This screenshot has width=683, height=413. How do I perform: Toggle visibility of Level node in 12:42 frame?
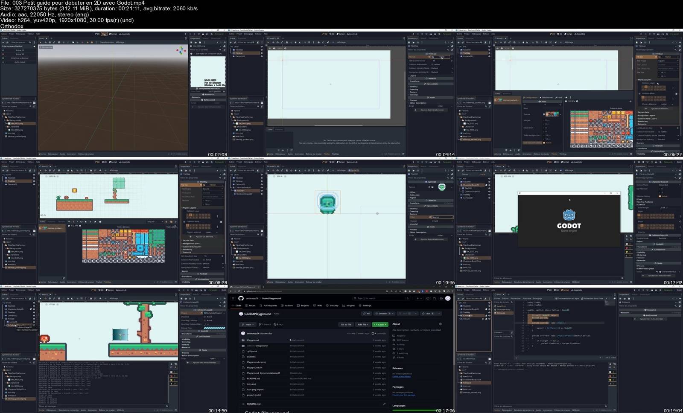pyautogui.click(x=489, y=179)
